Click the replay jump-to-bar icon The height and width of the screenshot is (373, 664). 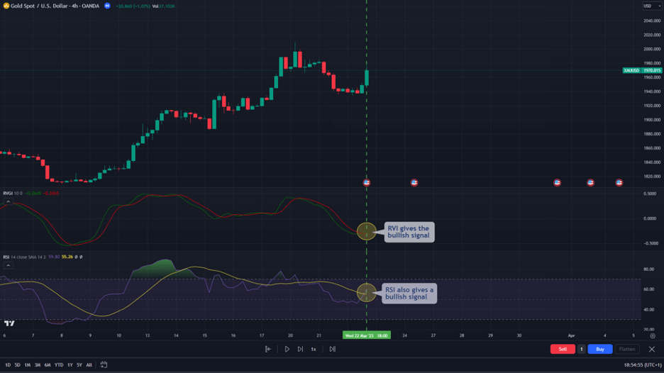(x=268, y=350)
